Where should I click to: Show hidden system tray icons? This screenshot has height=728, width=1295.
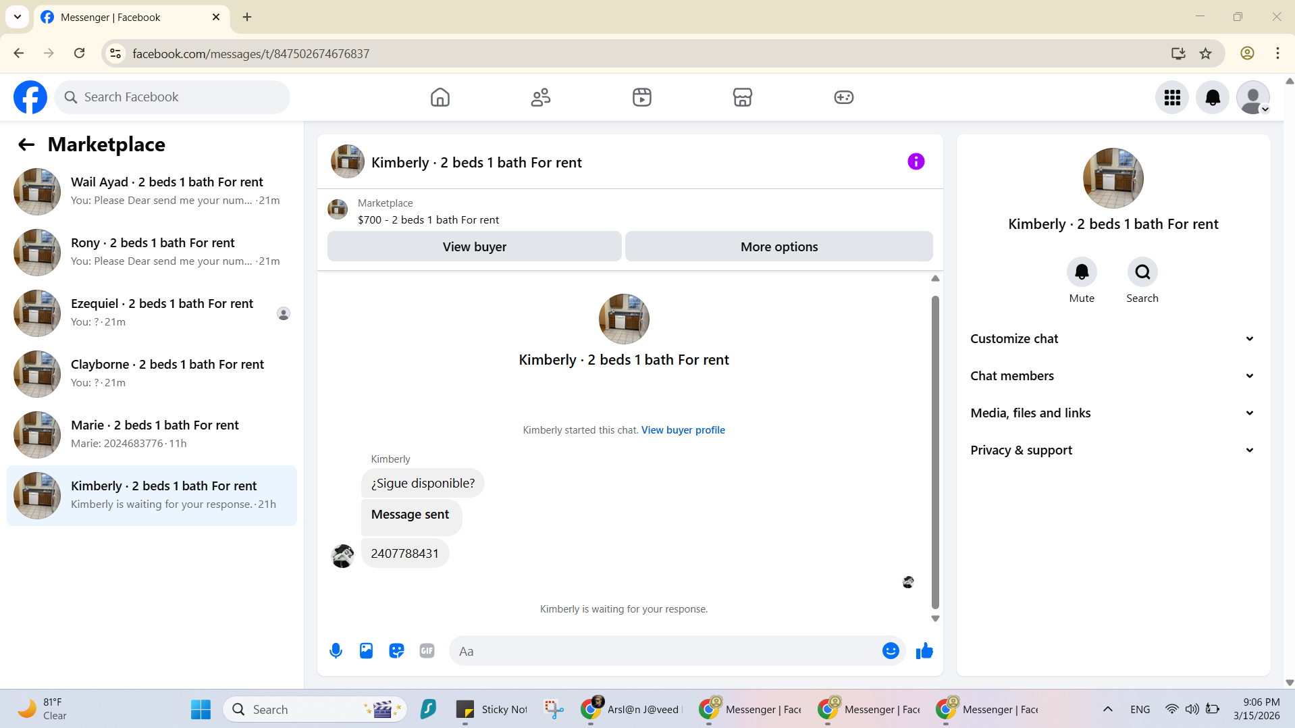tap(1108, 709)
